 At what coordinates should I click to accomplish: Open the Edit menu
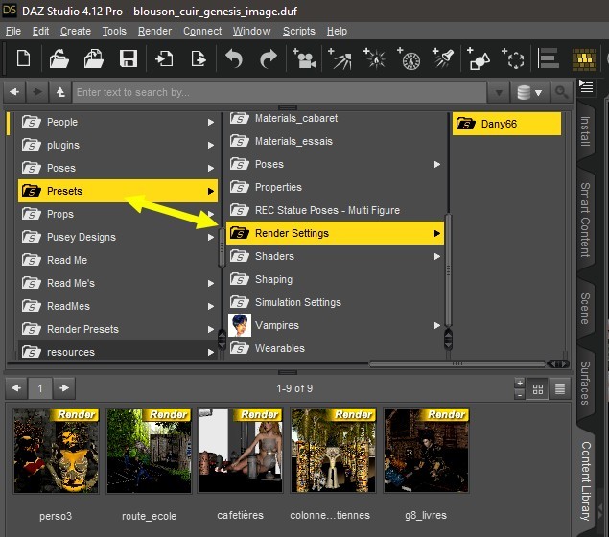coord(40,31)
